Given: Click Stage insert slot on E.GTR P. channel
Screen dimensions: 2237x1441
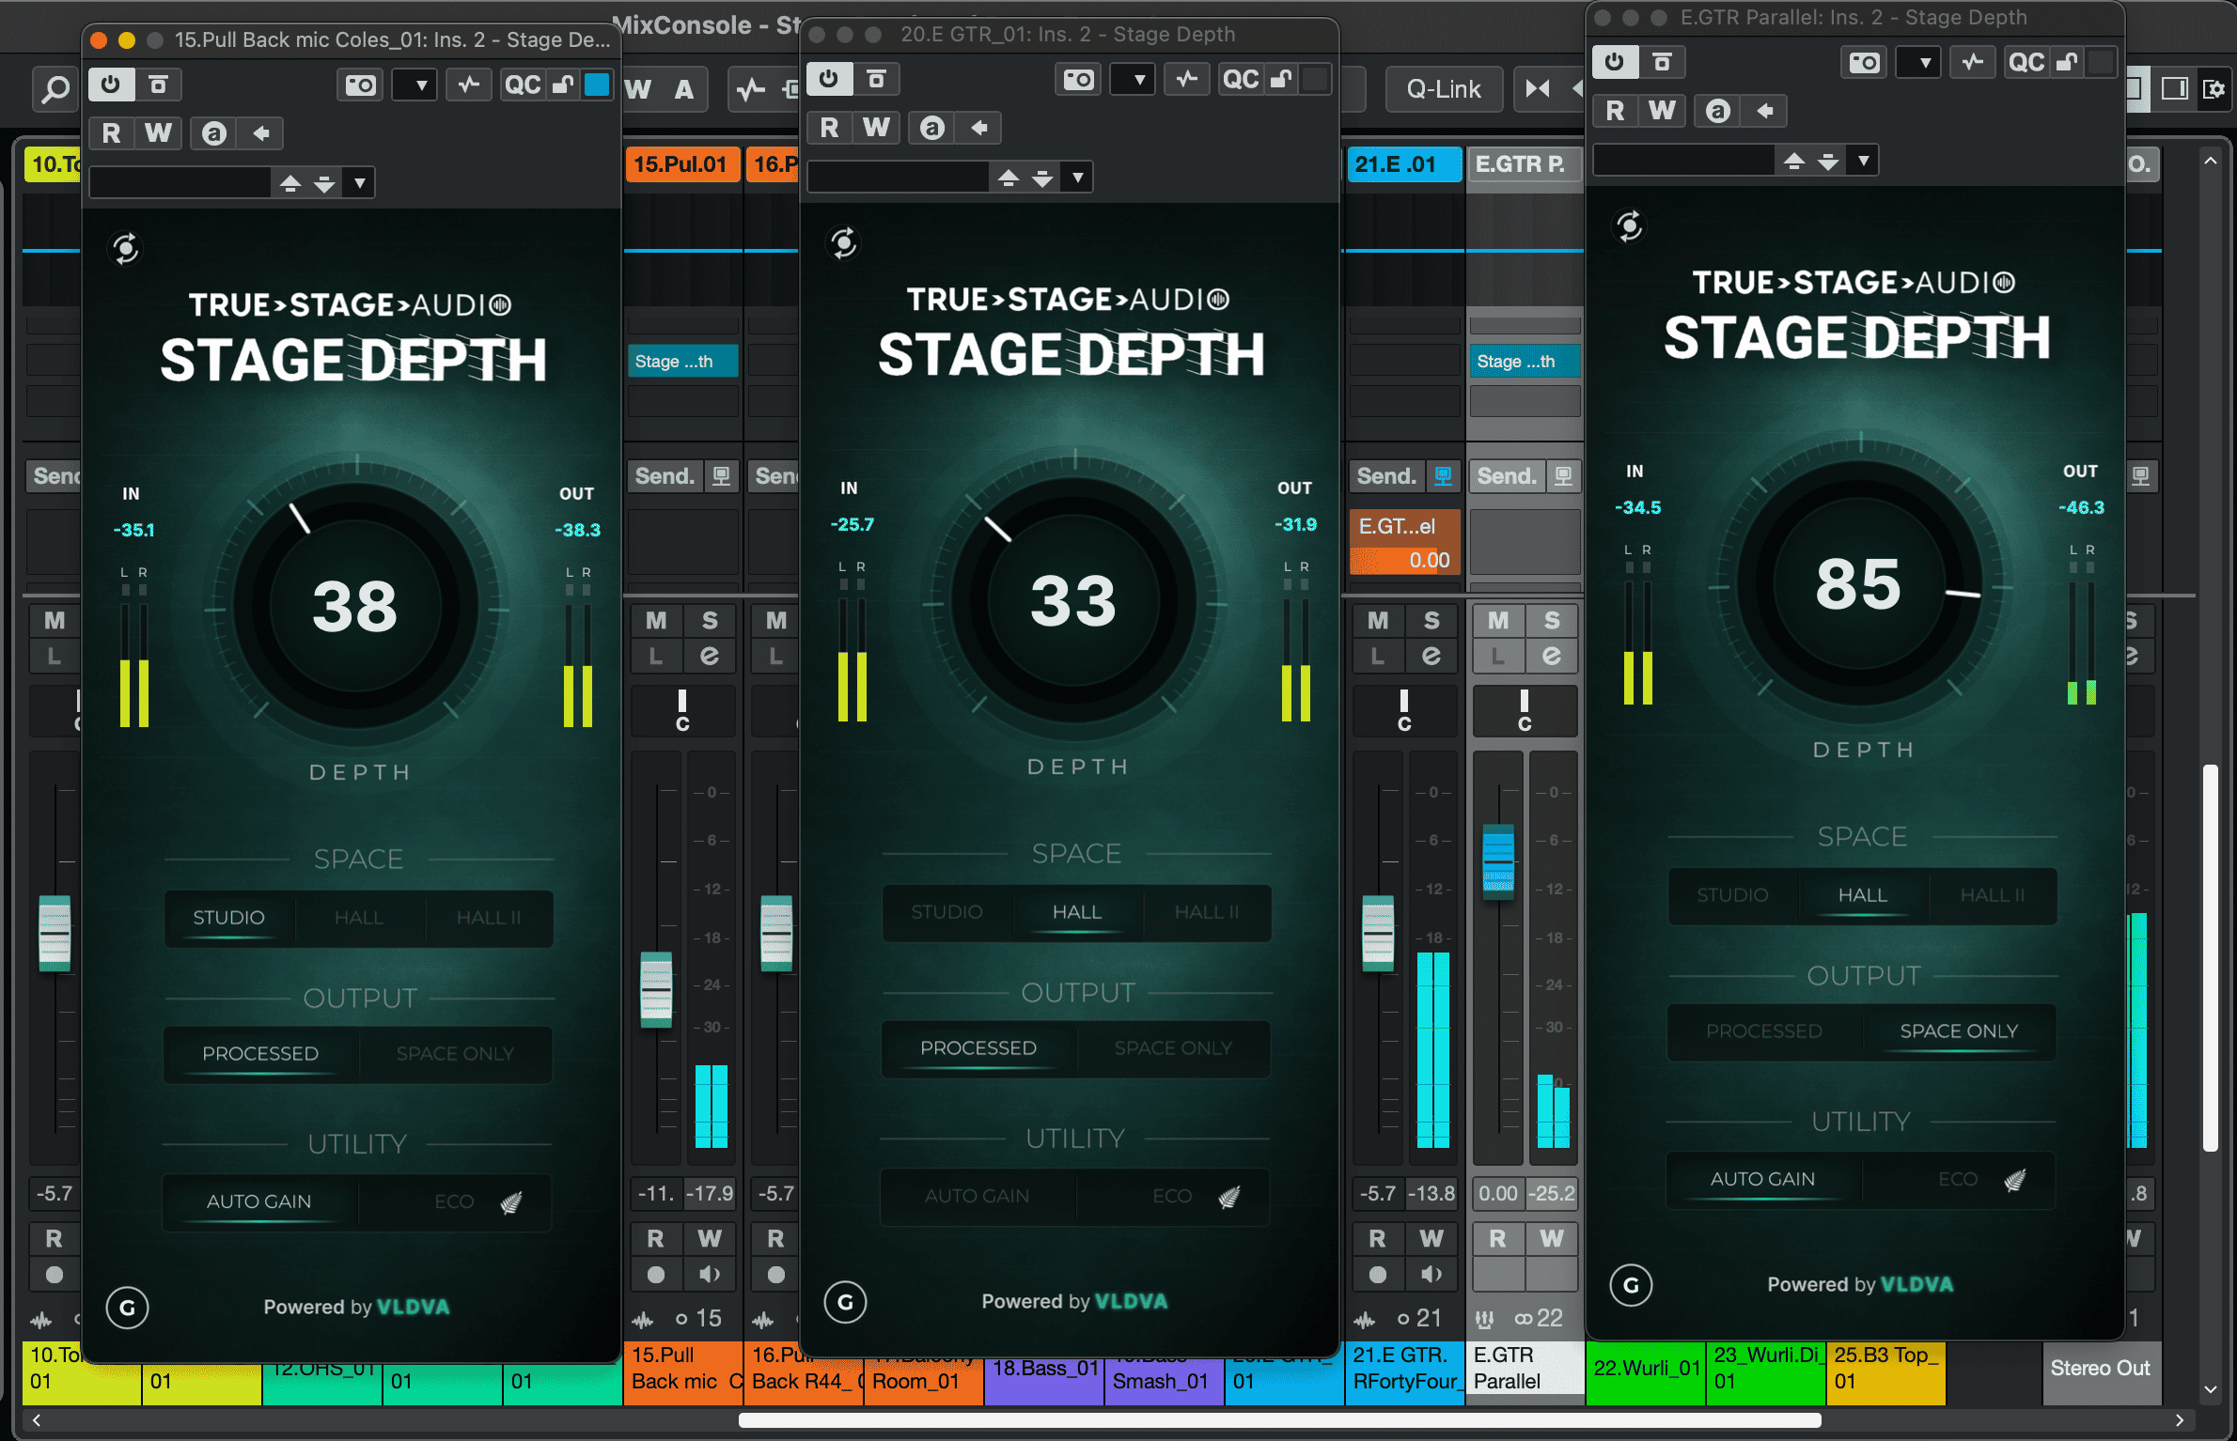Looking at the screenshot, I should coord(1525,362).
